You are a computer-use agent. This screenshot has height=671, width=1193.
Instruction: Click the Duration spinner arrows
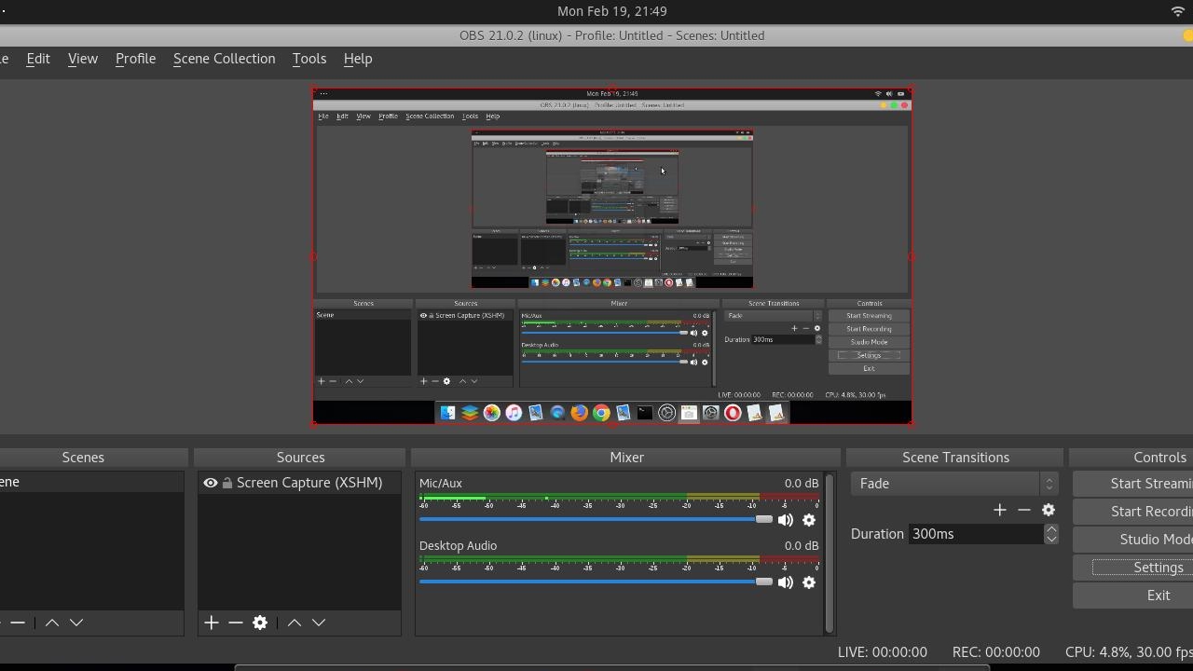click(x=1051, y=534)
